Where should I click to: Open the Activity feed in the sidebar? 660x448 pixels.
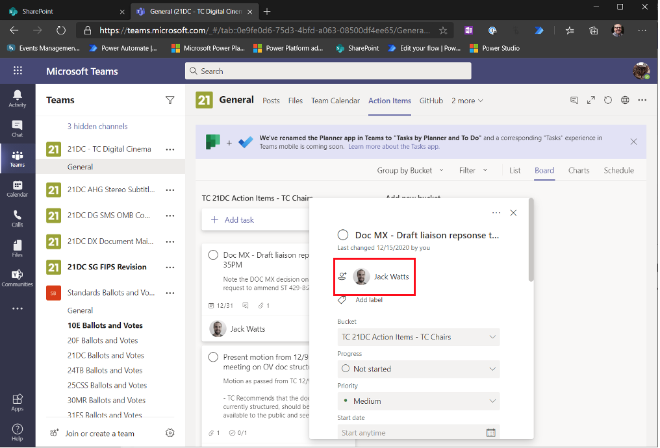coord(18,98)
